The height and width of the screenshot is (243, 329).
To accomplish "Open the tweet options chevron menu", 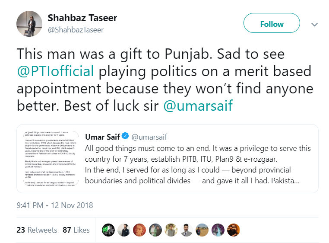I will 315,24.
